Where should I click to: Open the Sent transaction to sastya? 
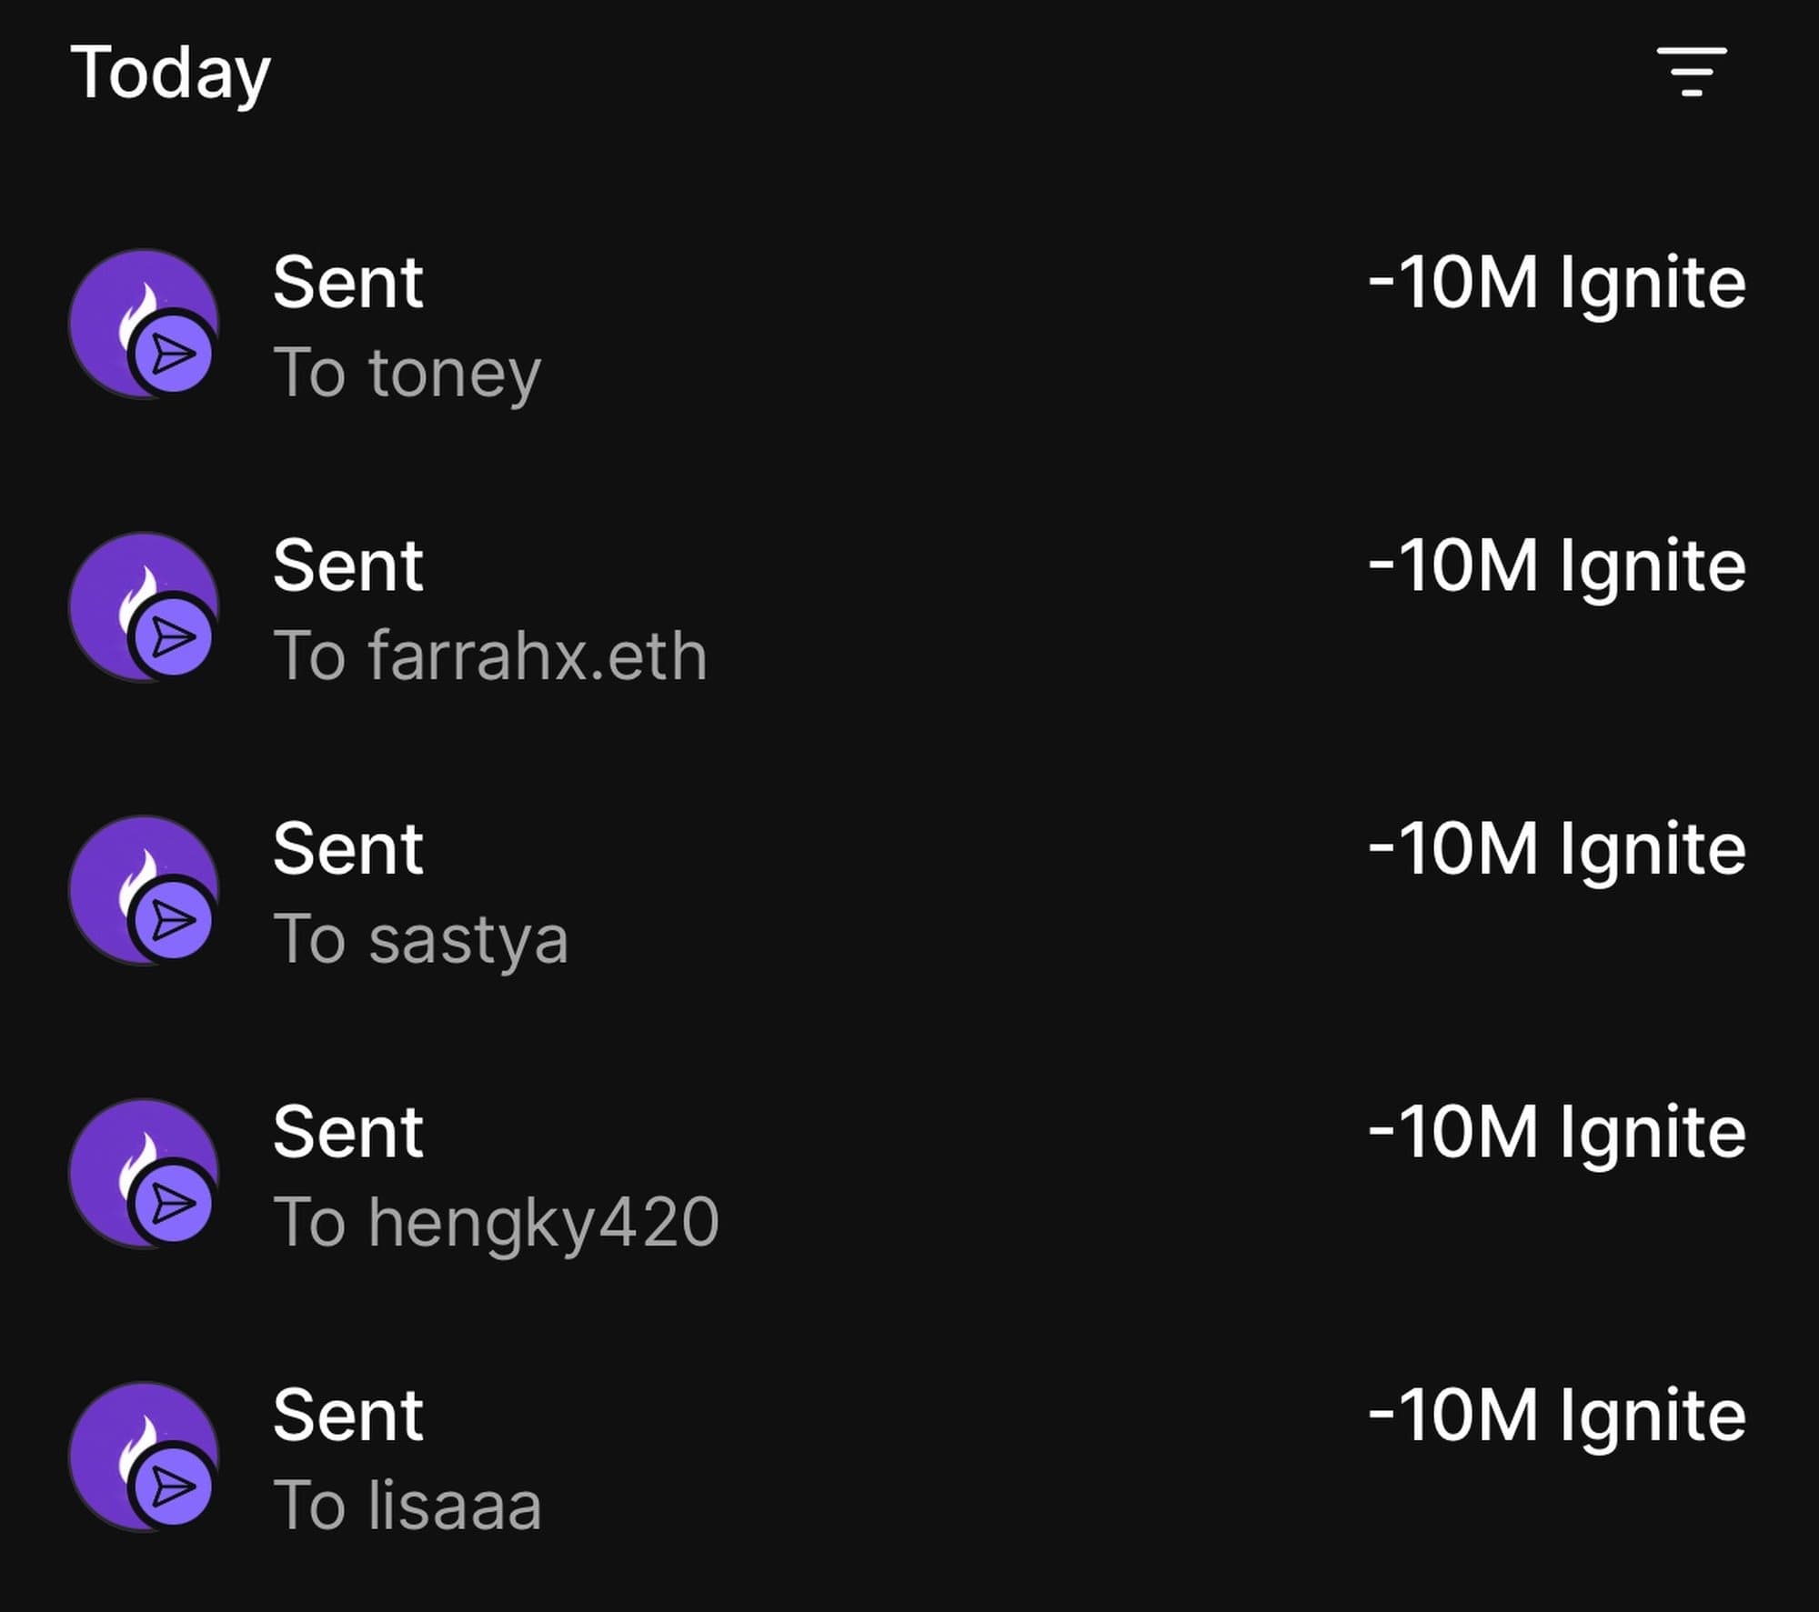[x=348, y=850]
